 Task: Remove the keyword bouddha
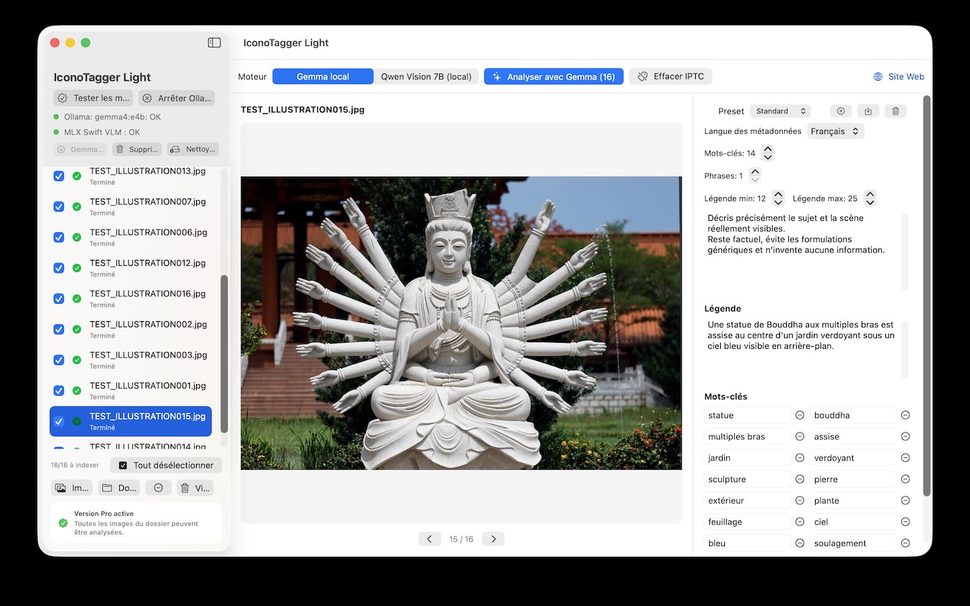tap(905, 415)
